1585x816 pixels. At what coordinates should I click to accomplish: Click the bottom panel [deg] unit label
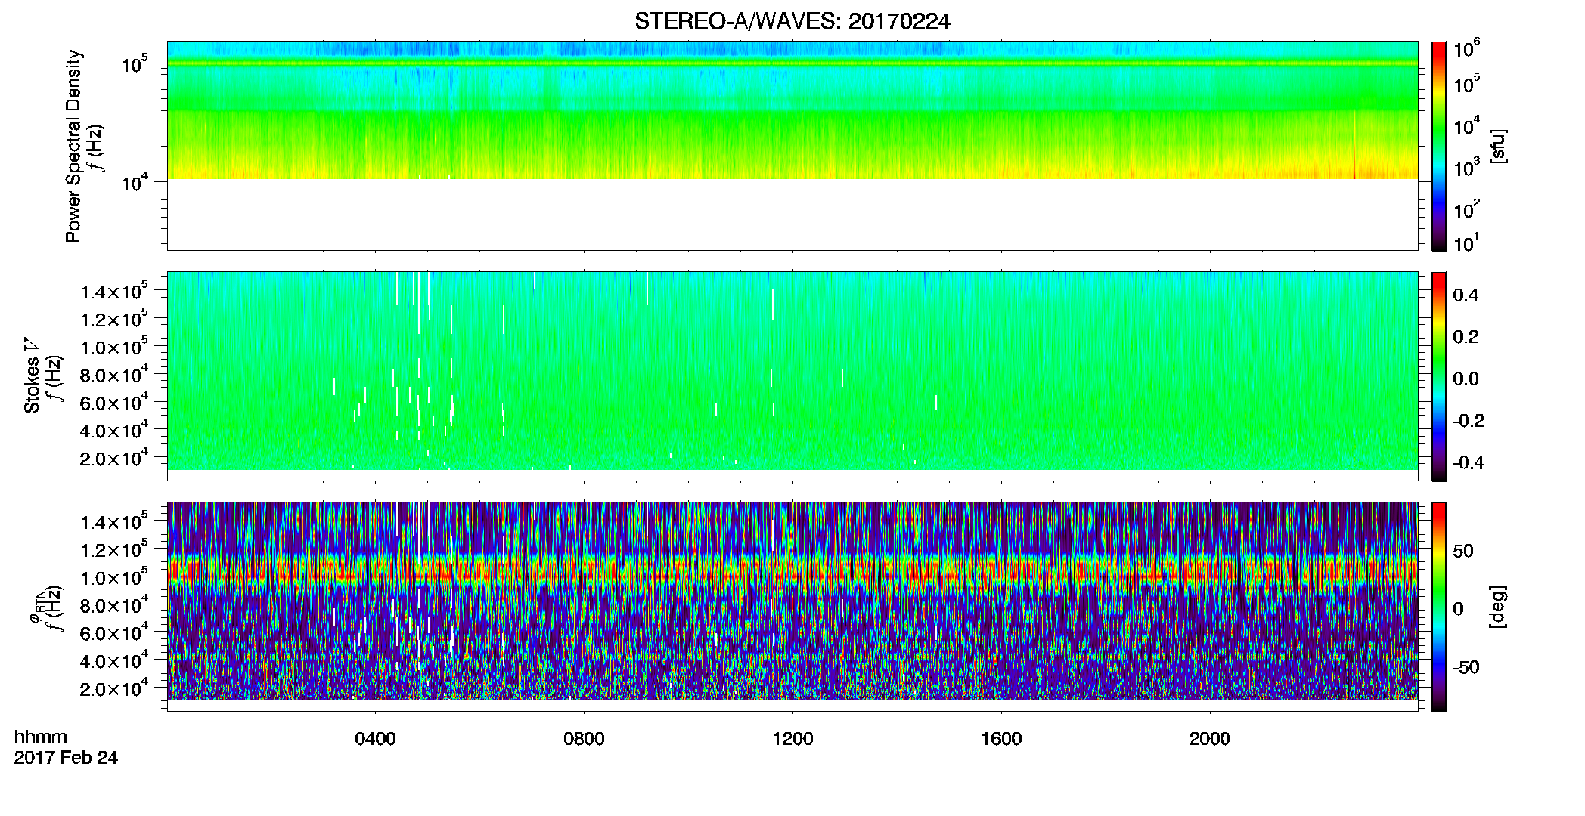point(1498,607)
